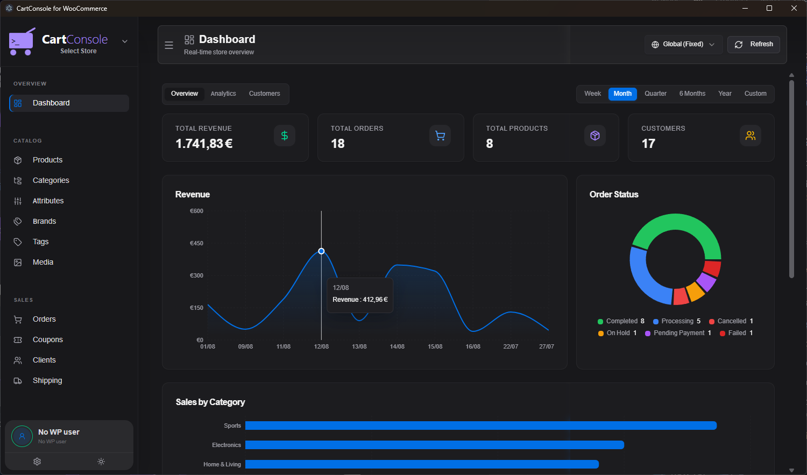This screenshot has width=807, height=475.
Task: Click the Shipping truck icon in the sidebar
Action: click(18, 381)
